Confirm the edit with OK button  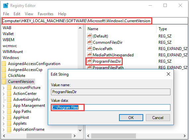point(131,117)
